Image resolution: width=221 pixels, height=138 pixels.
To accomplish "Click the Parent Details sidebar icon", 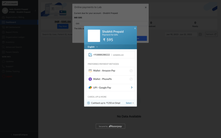I will pos(3,52).
